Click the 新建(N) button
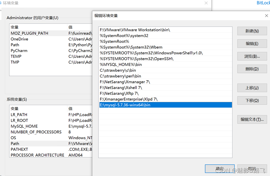Viewport: 270px width, 176px height. coord(252,31)
